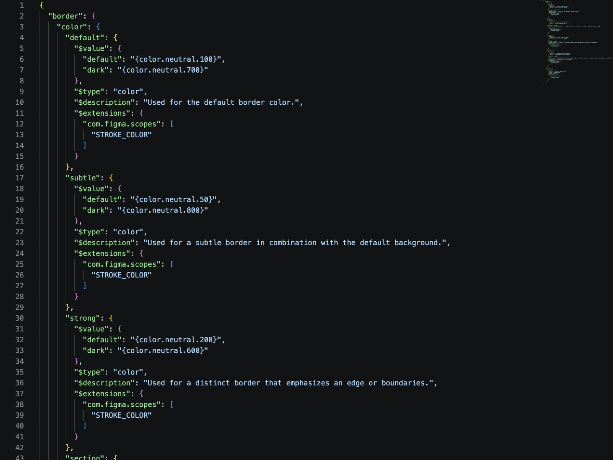The image size is (613, 460).
Task: Click the "strong" key on line 30
Action: pos(83,318)
